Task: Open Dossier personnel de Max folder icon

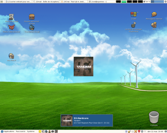Action: (x=32, y=17)
